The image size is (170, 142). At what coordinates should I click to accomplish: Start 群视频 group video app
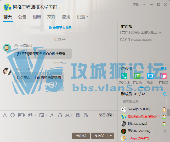click(x=163, y=76)
